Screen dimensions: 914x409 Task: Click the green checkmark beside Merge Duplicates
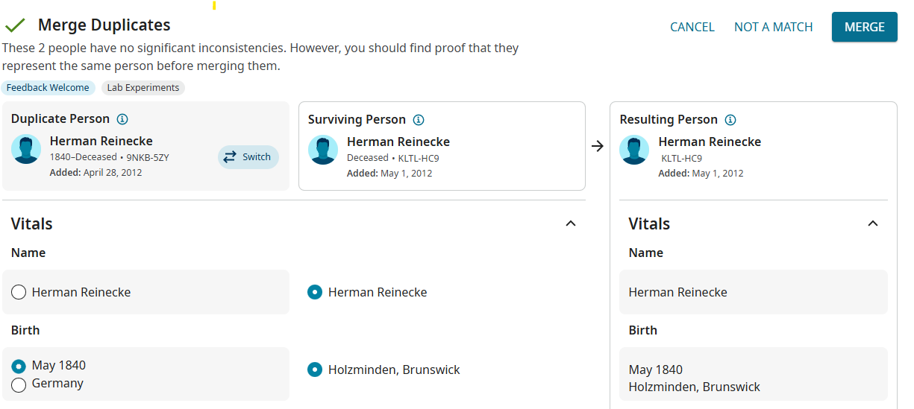click(15, 26)
